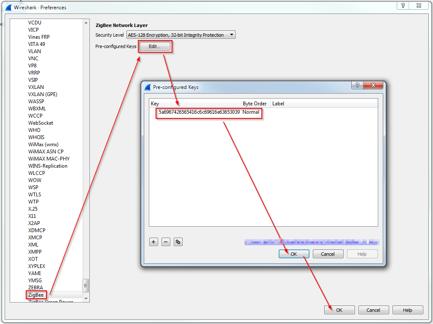Click the copy keys from profile icon
Viewport: 433px width, 324px height.
click(178, 242)
